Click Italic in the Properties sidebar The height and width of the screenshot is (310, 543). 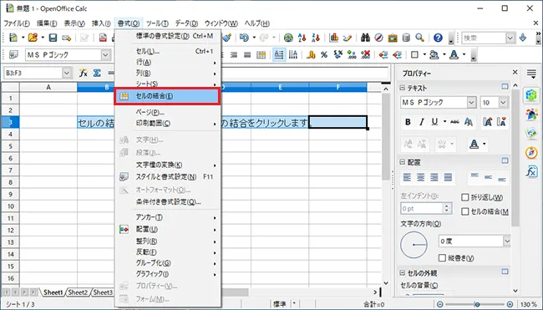[x=421, y=122]
